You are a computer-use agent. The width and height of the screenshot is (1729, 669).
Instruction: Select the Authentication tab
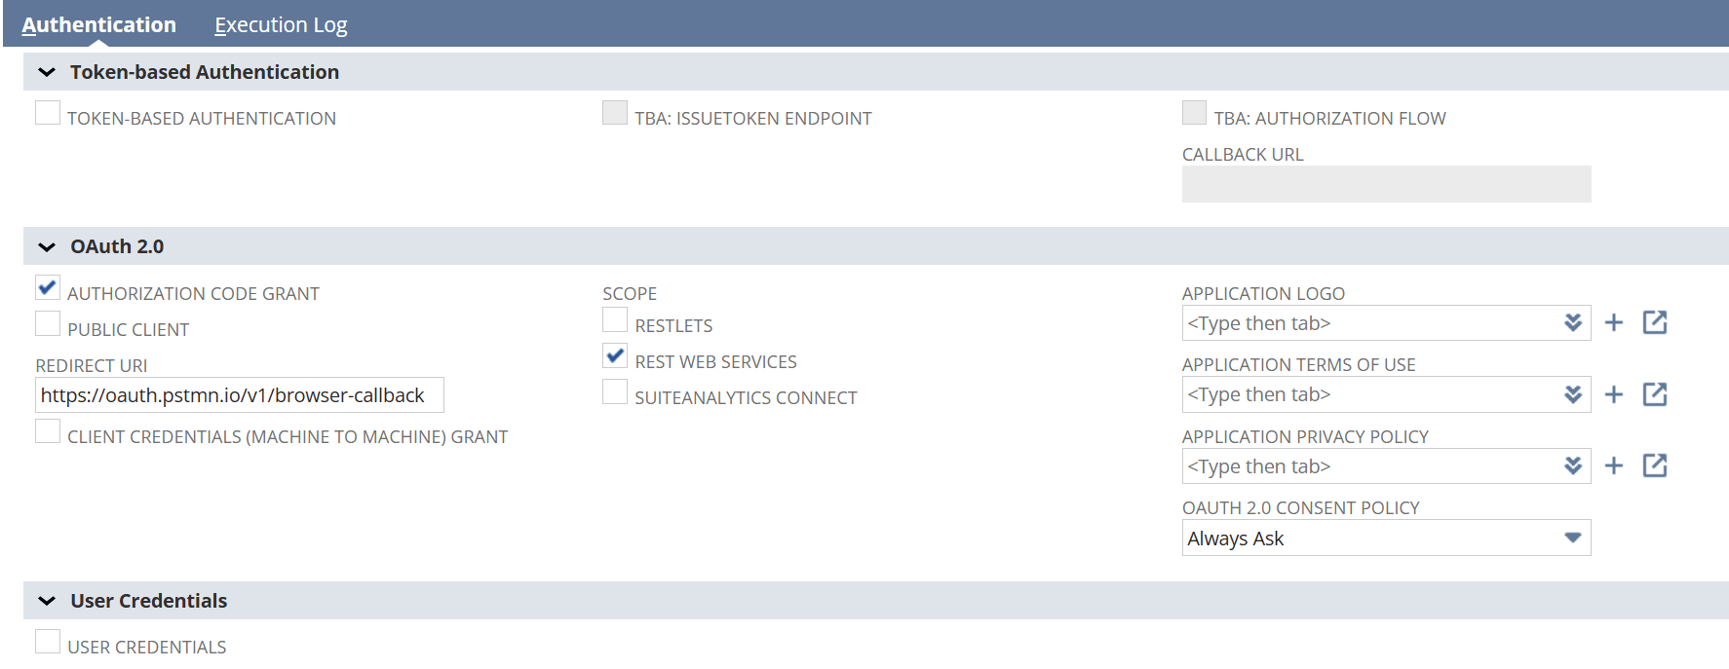tap(99, 25)
